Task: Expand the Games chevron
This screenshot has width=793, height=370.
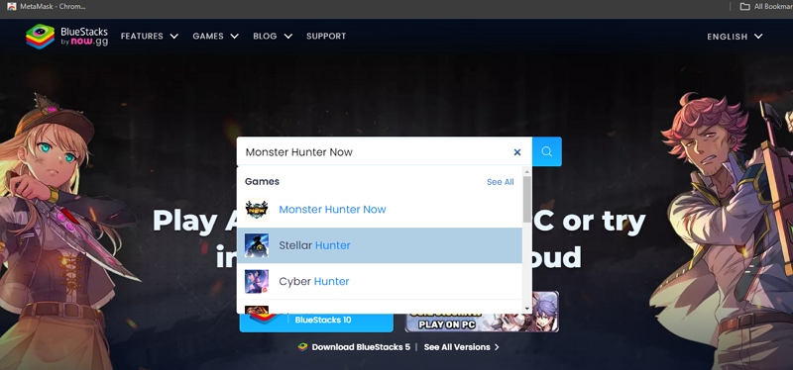Action: 234,37
